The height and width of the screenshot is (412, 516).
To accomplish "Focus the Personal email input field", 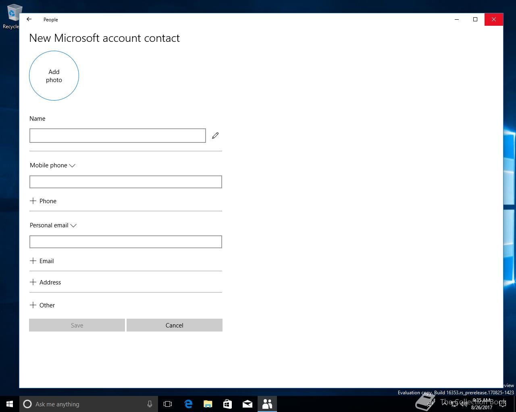I will coord(126,242).
